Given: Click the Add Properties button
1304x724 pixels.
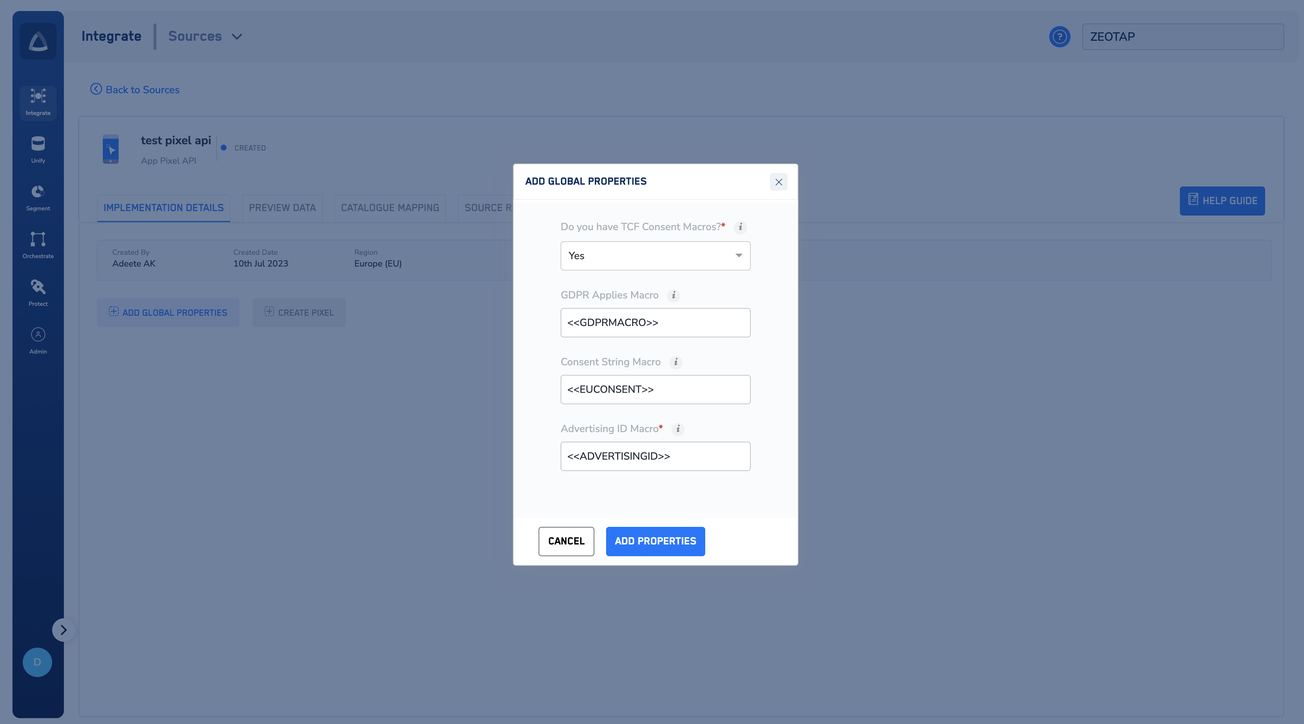Looking at the screenshot, I should [x=655, y=541].
